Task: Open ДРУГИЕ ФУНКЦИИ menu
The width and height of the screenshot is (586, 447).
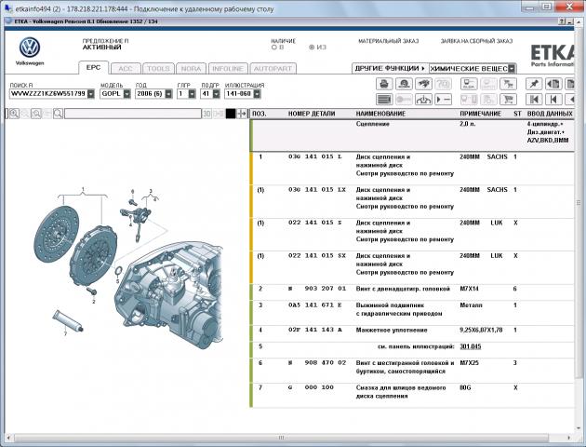Action: click(390, 69)
